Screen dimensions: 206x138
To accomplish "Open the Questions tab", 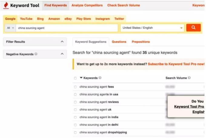I will (119, 42).
